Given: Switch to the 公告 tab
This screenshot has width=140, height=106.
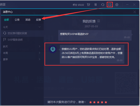Looking at the screenshot, I should click(x=17, y=20).
